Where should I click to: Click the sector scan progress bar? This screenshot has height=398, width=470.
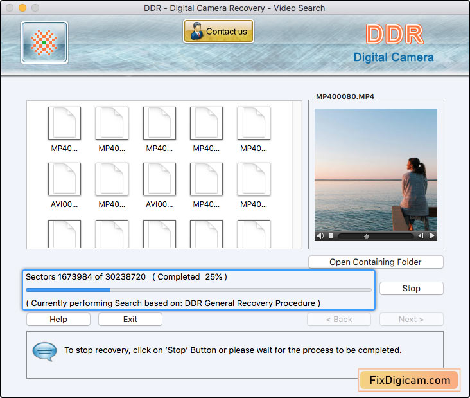[198, 290]
